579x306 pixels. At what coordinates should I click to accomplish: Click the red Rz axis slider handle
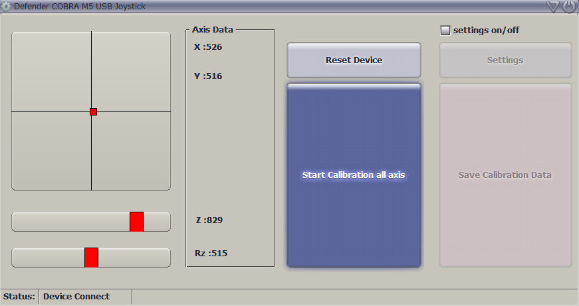coord(91,258)
